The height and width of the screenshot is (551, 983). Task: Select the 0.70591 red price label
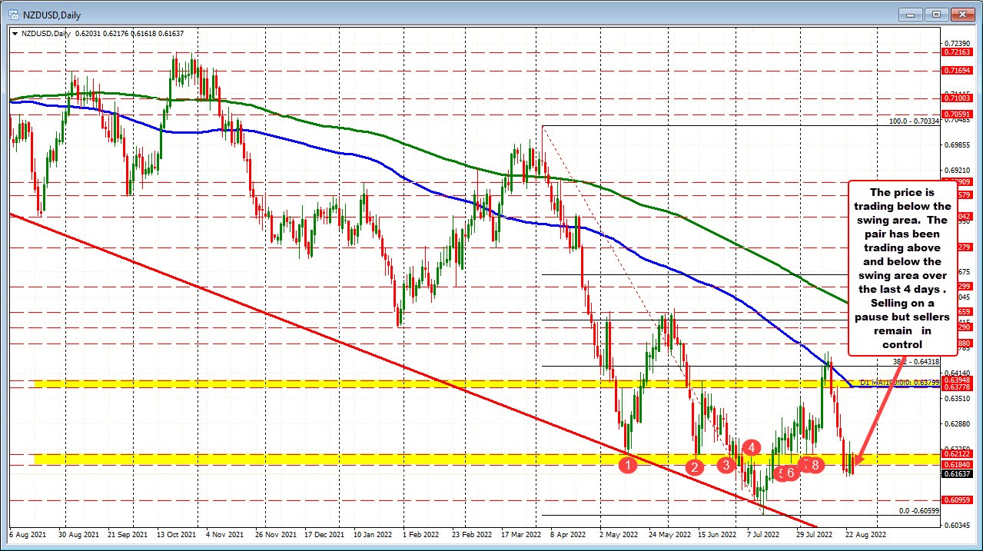[x=958, y=115]
